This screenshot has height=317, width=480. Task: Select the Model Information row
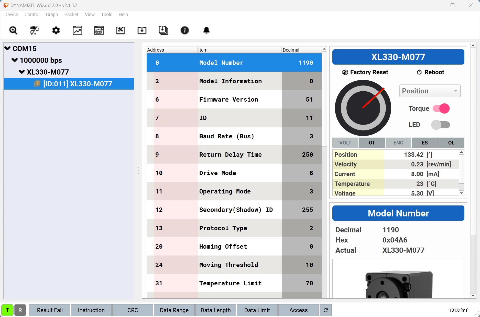[234, 81]
